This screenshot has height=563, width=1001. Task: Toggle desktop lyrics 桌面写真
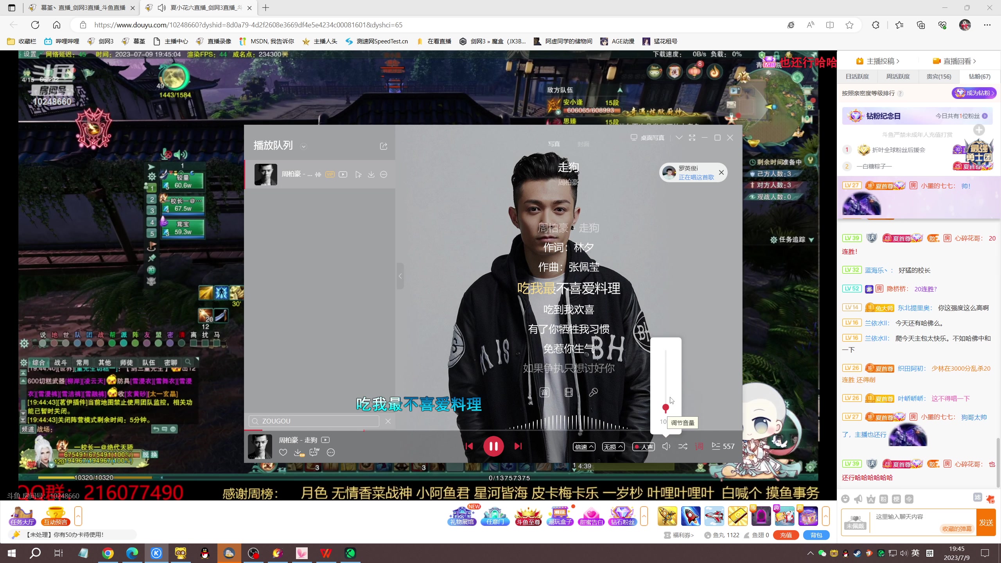point(648,138)
